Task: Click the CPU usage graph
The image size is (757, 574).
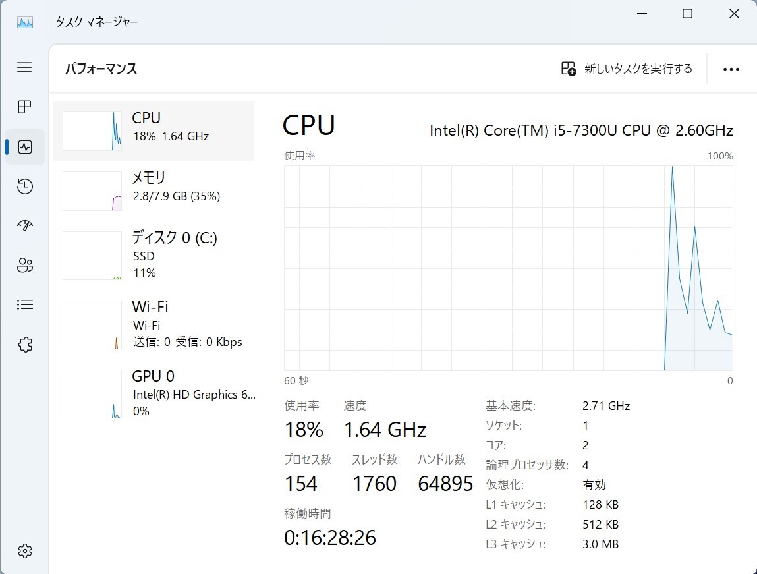Action: tap(509, 268)
